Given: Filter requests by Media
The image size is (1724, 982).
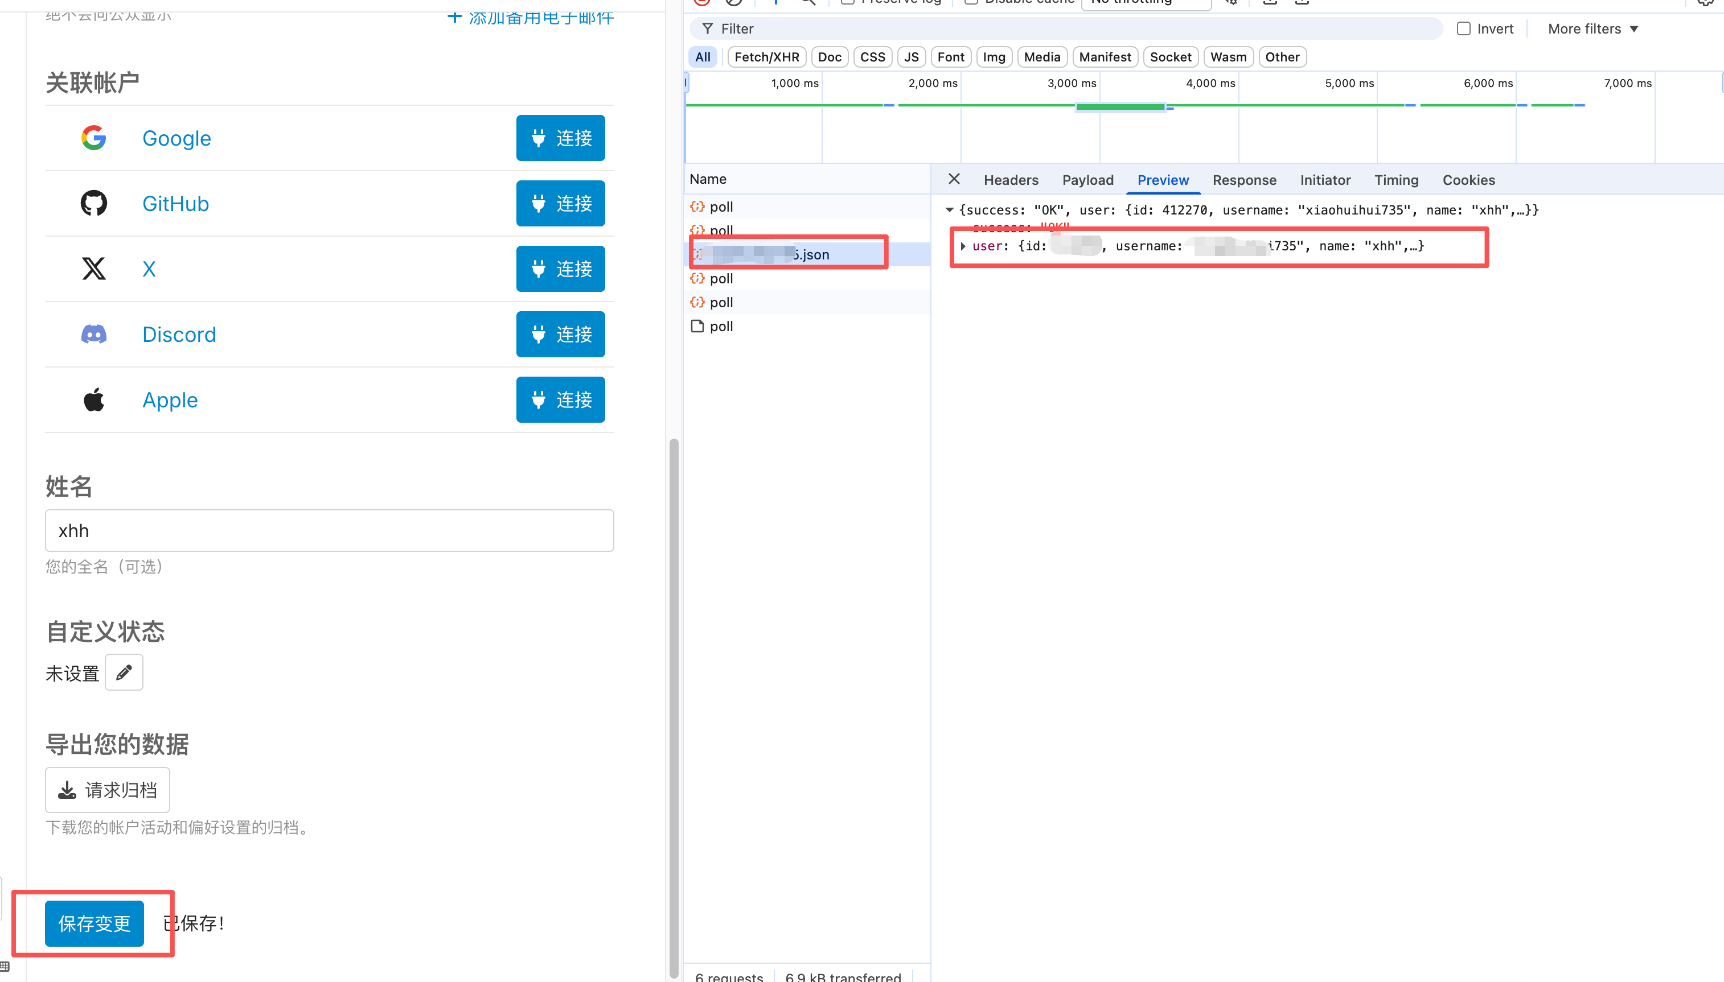Looking at the screenshot, I should coord(1042,57).
